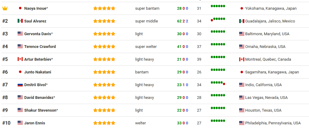Click Saul Alvarez's last-six form dots
This screenshot has height=128, width=309.
(x=218, y=19)
